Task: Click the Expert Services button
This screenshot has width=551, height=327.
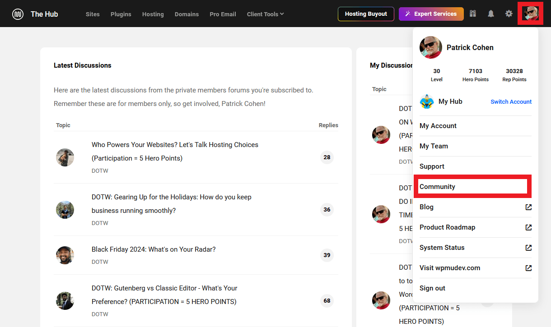Action: point(431,14)
